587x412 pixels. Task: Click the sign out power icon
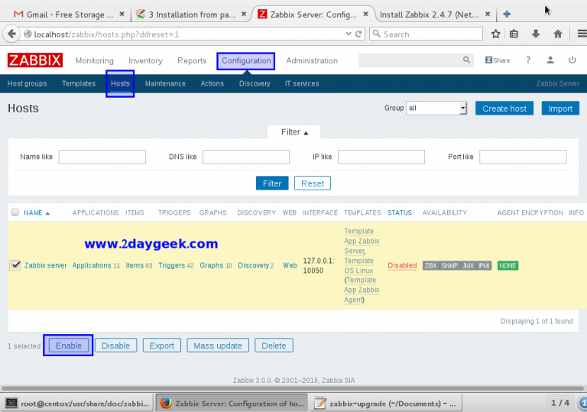[x=572, y=60]
